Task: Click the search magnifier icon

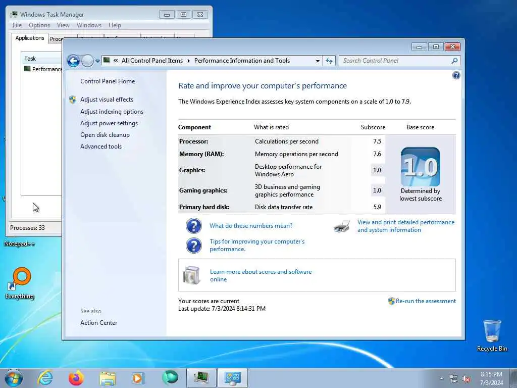Action: click(x=454, y=61)
